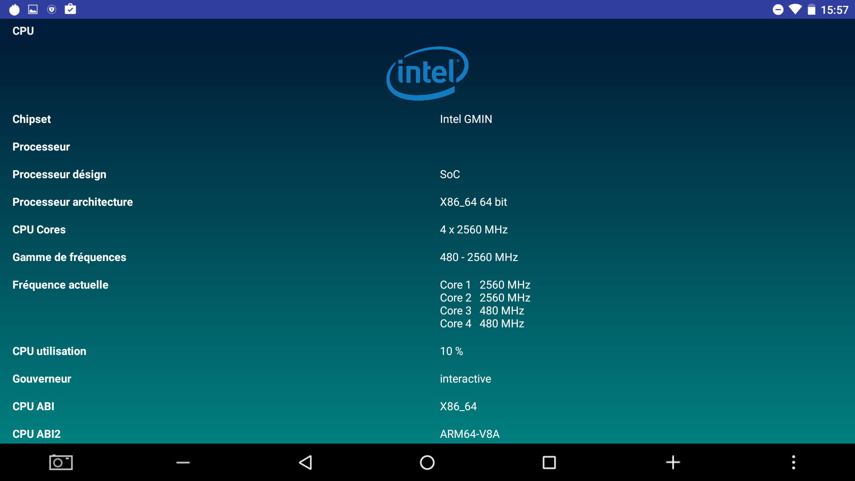Tap the battery icon in status bar
The height and width of the screenshot is (481, 855).
click(x=811, y=10)
